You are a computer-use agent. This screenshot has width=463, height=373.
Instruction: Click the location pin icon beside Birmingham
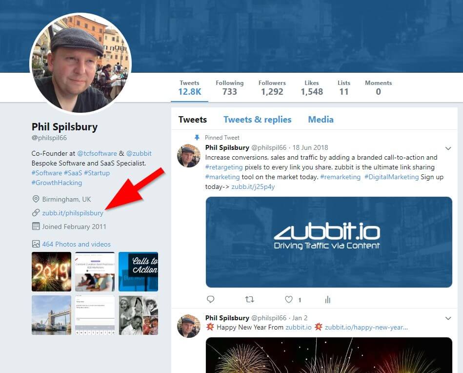pyautogui.click(x=36, y=199)
